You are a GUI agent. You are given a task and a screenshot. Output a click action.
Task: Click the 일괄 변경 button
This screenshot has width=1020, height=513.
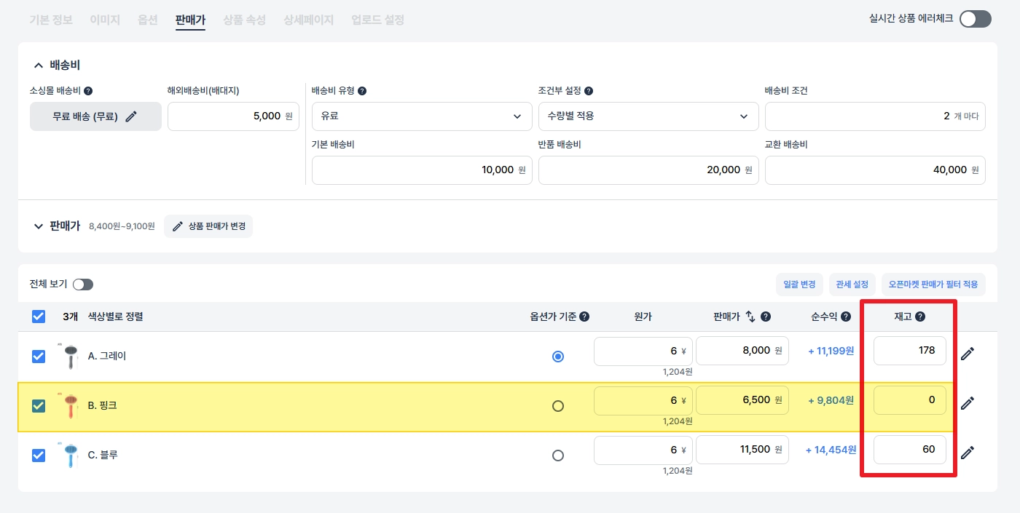pos(799,285)
